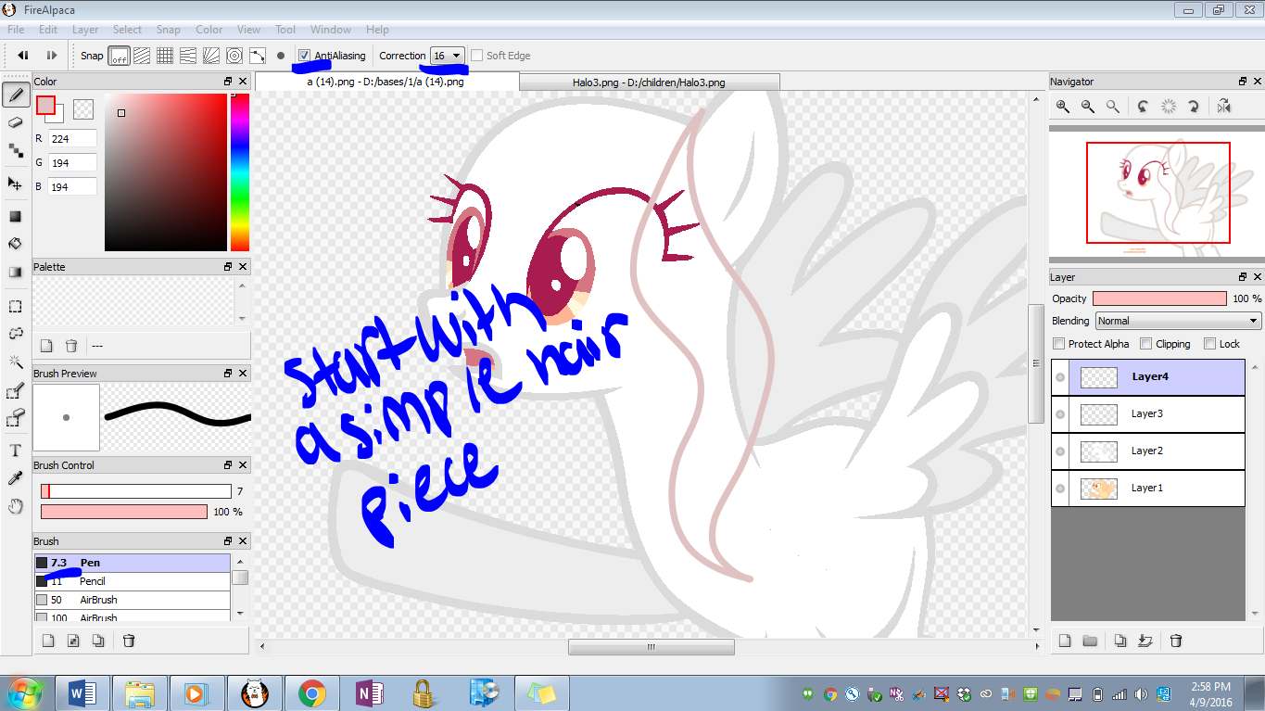Choose the Text tool
This screenshot has width=1265, height=711.
coord(16,451)
